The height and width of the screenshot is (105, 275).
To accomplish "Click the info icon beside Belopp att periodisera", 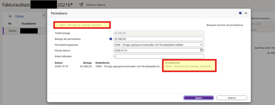I will pos(110,39).
